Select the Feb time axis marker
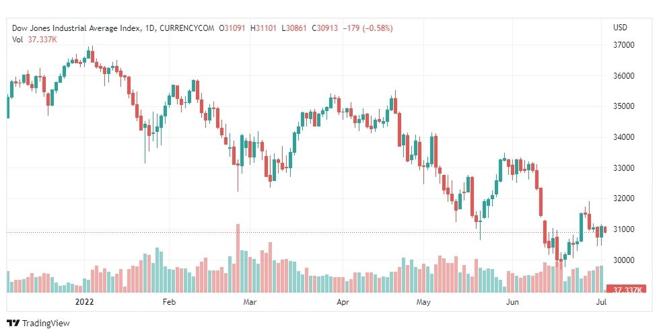The height and width of the screenshot is (335, 659). click(x=168, y=303)
